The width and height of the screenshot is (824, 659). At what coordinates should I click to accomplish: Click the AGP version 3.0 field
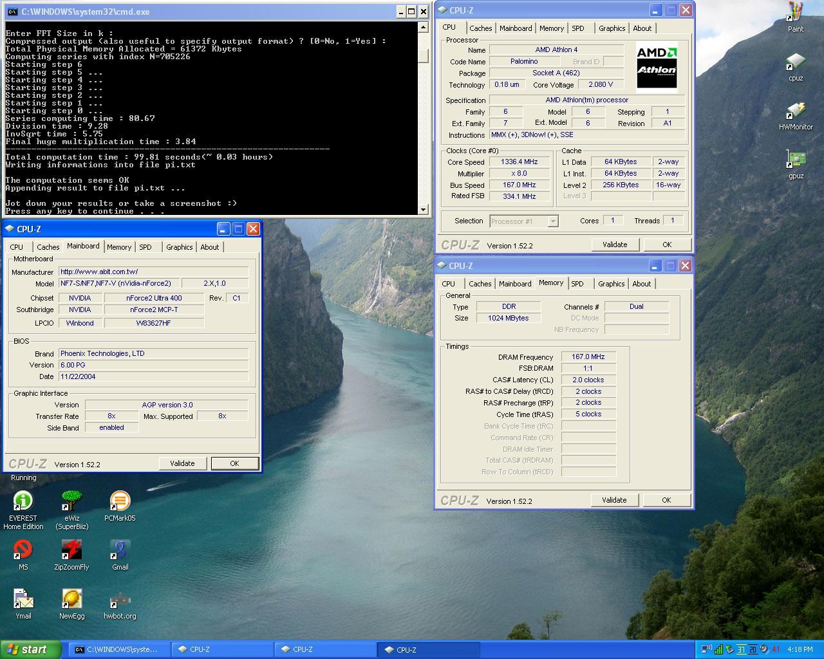tap(167, 405)
